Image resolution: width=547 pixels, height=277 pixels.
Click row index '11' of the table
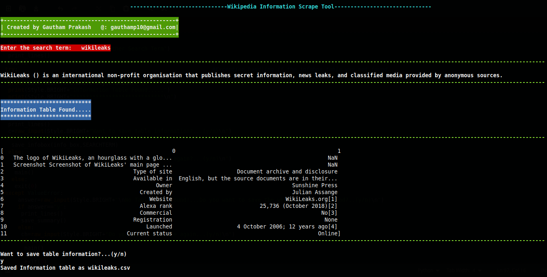point(4,233)
